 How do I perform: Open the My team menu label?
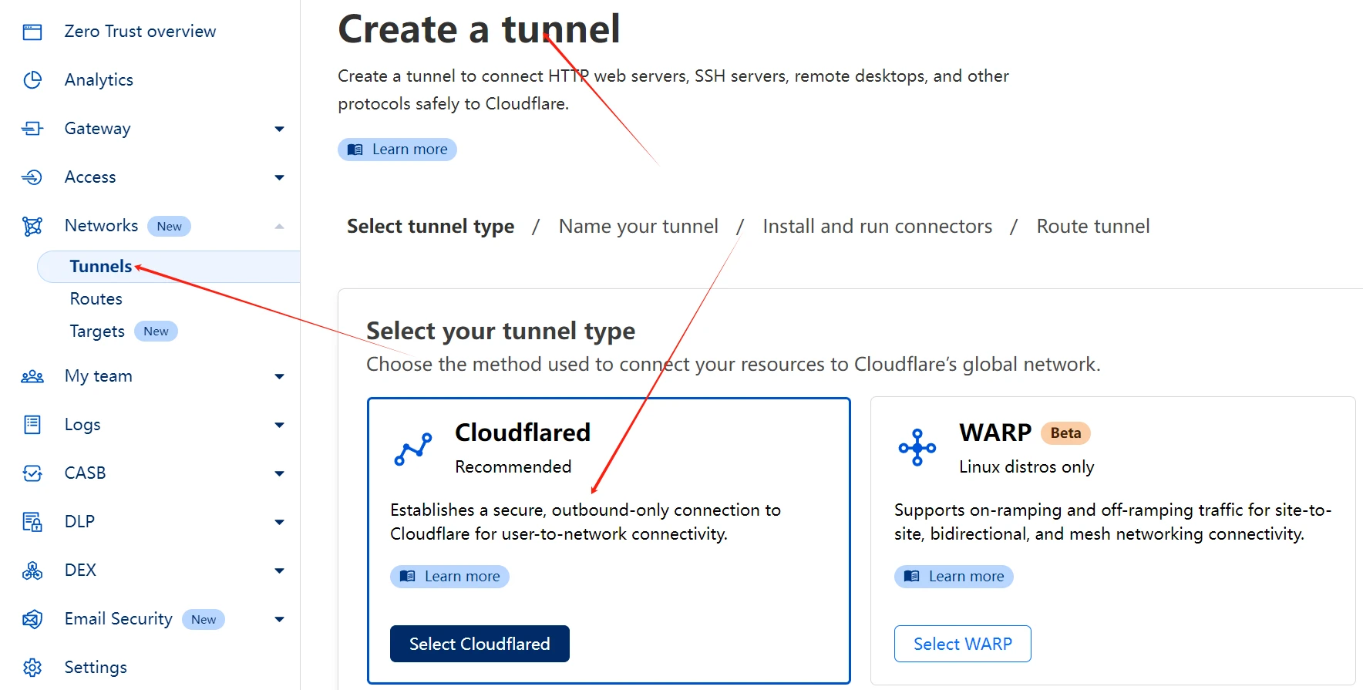click(99, 376)
